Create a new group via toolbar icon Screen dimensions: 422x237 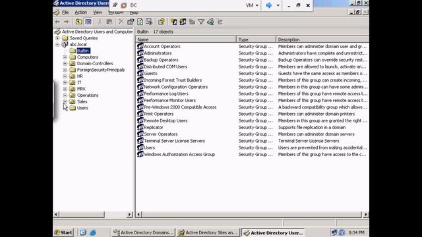[183, 22]
